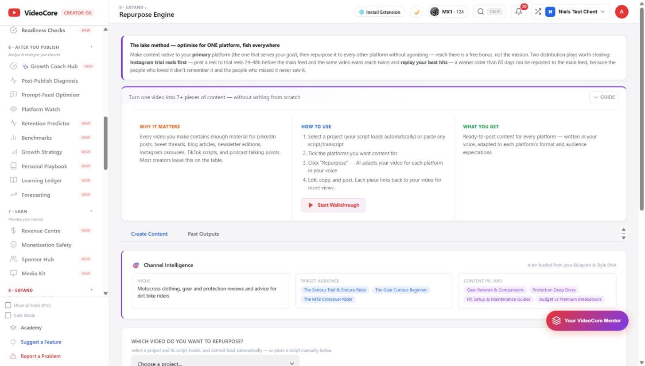
Task: Click the VideoCore logo icon
Action: pos(14,13)
